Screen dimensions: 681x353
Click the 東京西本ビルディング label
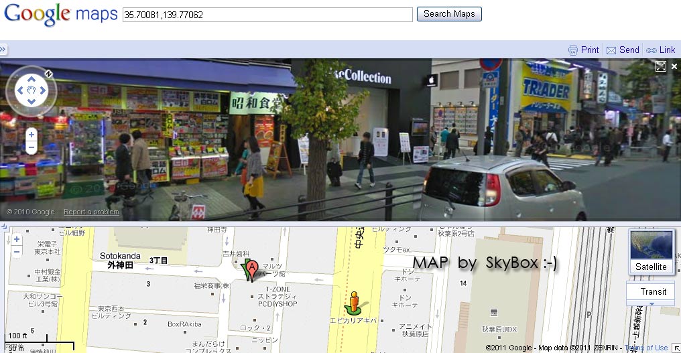(x=111, y=312)
